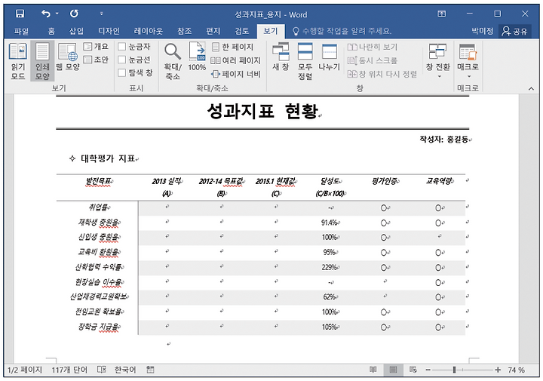This screenshot has height=381, width=543.
Task: Switch to the 레이아웃 tab
Action: (x=149, y=31)
